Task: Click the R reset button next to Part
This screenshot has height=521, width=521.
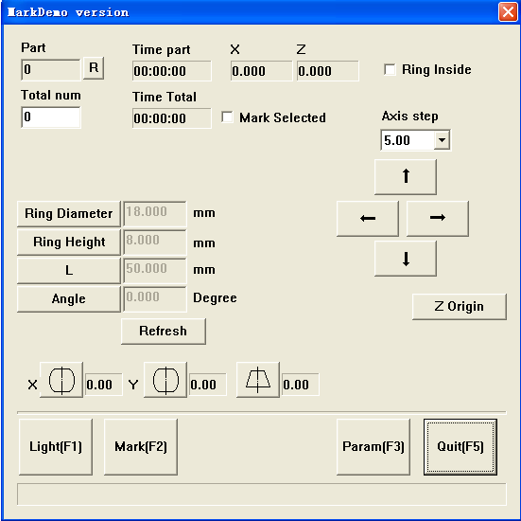Action: [94, 68]
